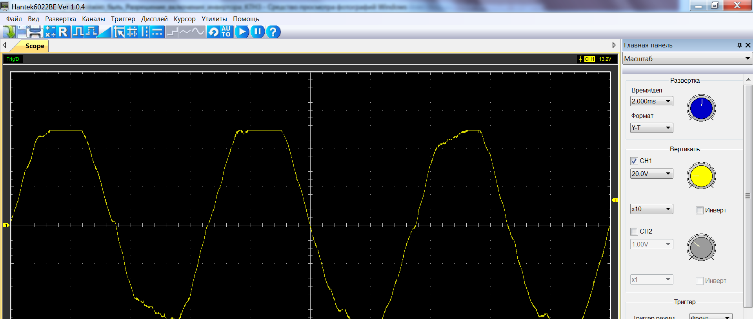Click the step interpolation icon
Viewport: 753px width, 319px height.
[x=172, y=32]
